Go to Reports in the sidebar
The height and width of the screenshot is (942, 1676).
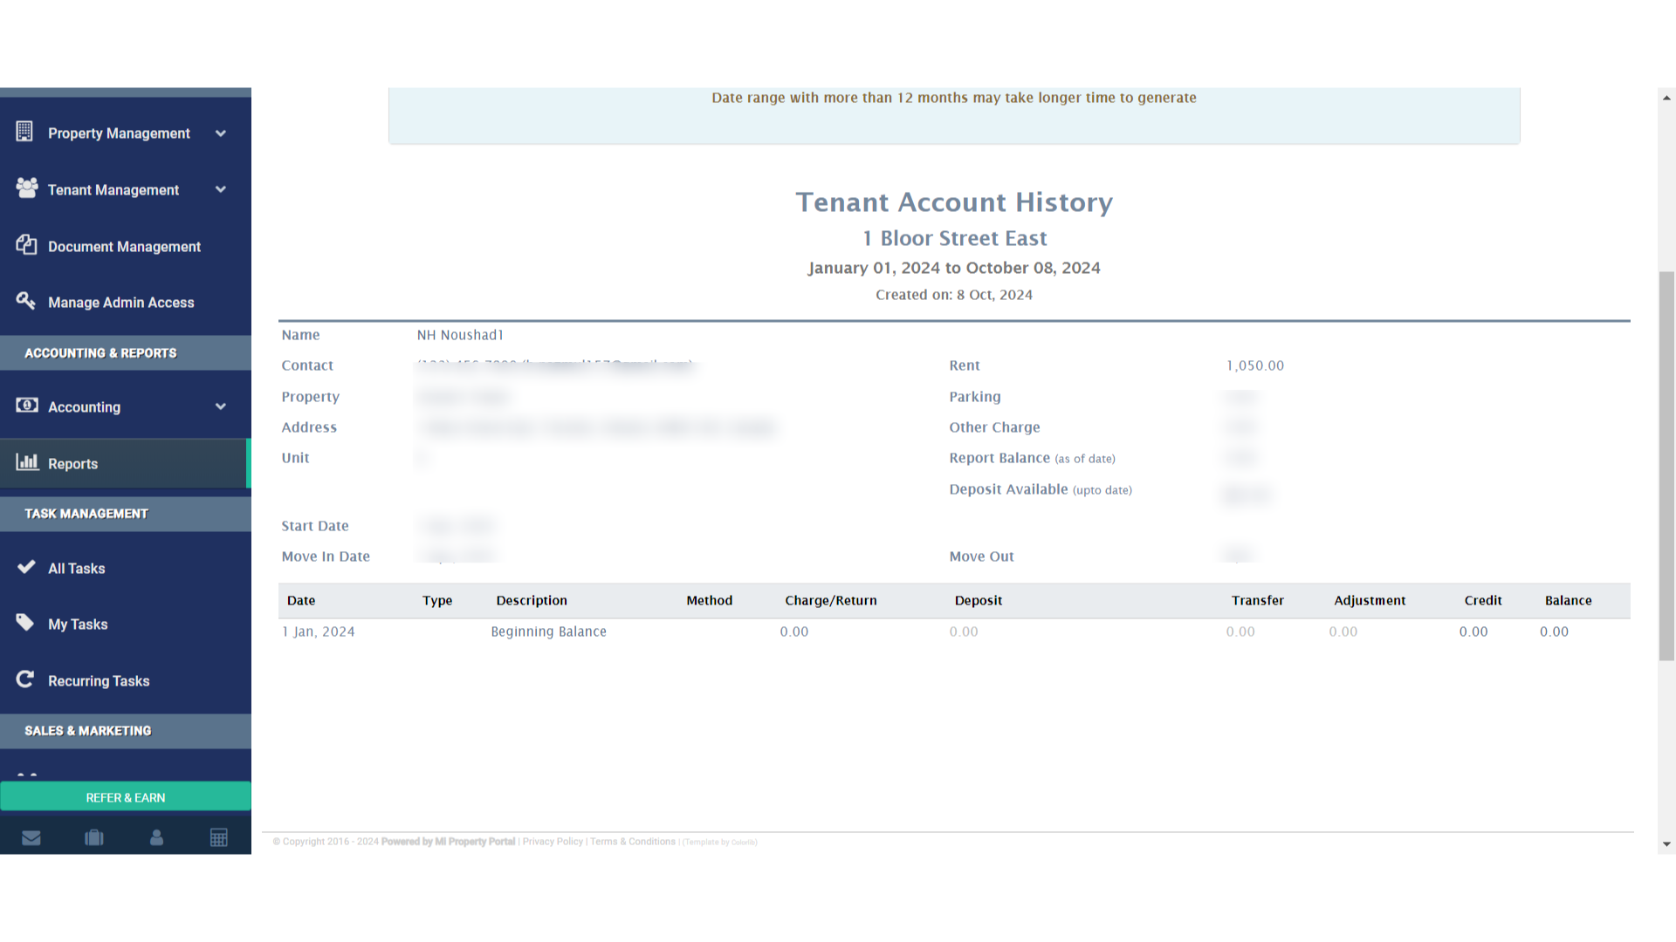pos(73,463)
